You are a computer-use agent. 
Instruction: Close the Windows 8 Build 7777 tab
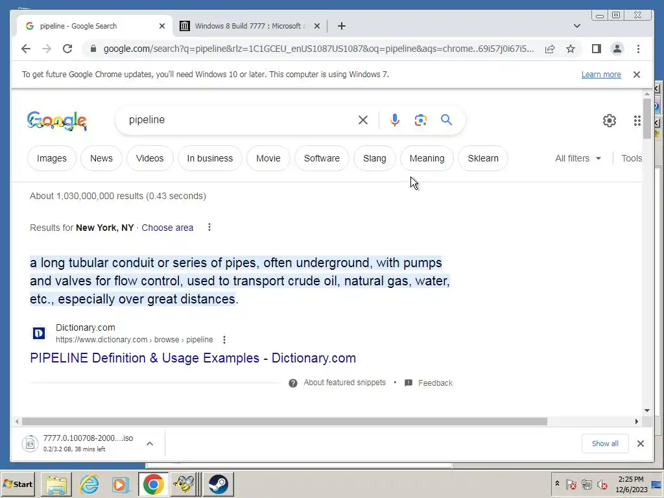pos(316,26)
